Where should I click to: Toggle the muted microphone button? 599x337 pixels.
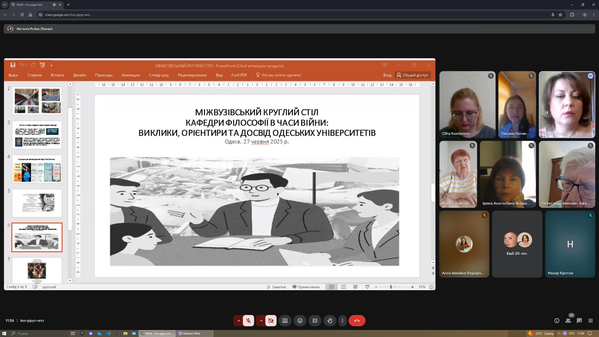(248, 320)
